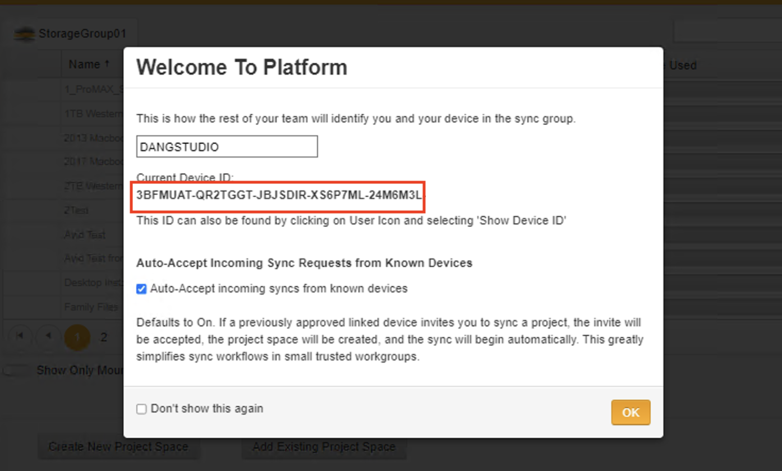Click the StorageGroup01 storage stack icon
The image size is (782, 471).
24,33
